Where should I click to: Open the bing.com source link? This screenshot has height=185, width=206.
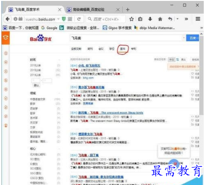coord(88,78)
